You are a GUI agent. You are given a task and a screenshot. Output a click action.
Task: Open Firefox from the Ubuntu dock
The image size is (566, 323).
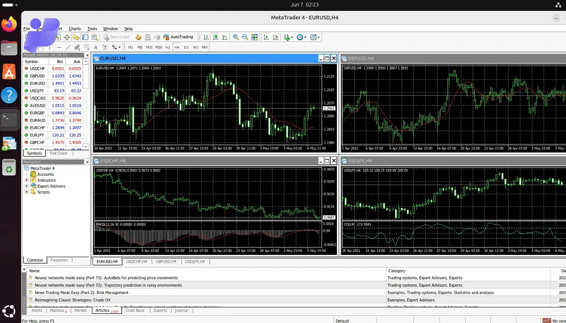(9, 24)
